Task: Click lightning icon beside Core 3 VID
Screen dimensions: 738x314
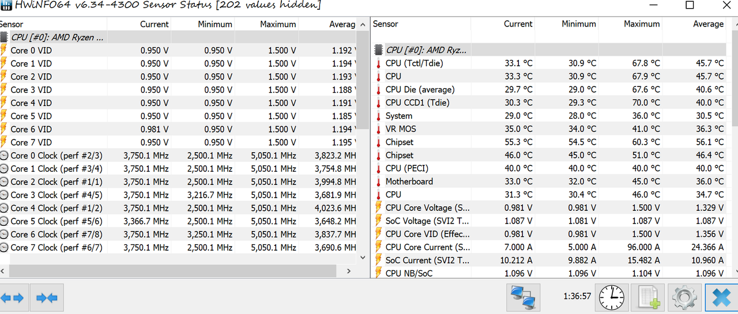Action: [3, 90]
